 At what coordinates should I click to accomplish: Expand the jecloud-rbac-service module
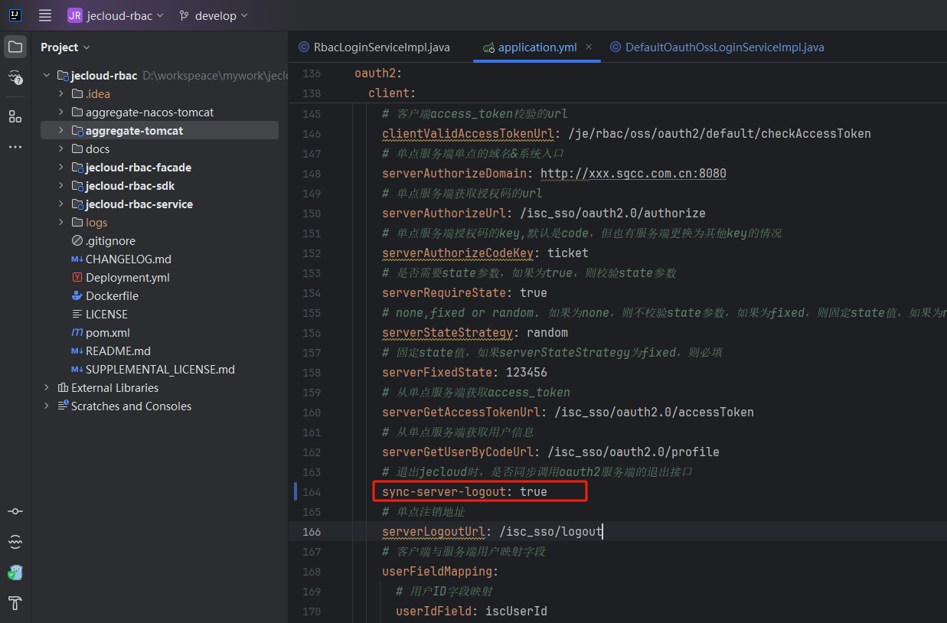(60, 204)
